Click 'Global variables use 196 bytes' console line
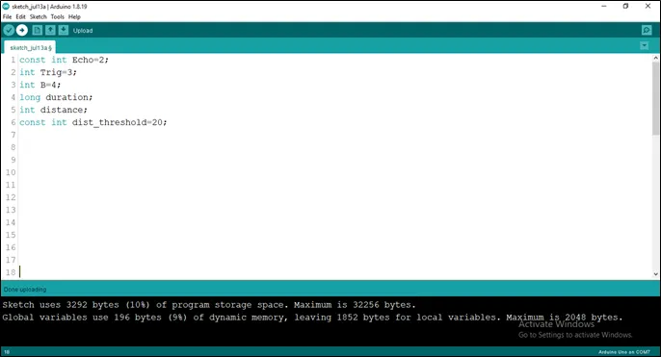Screen dimensions: 661x357 click(312, 318)
